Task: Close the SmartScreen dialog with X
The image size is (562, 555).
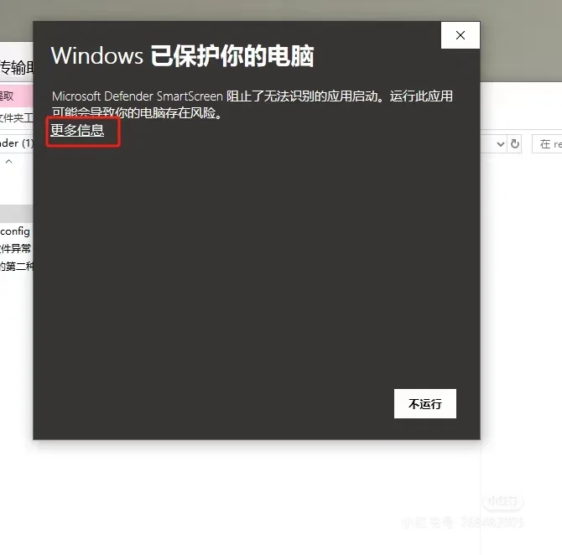Action: [x=461, y=35]
